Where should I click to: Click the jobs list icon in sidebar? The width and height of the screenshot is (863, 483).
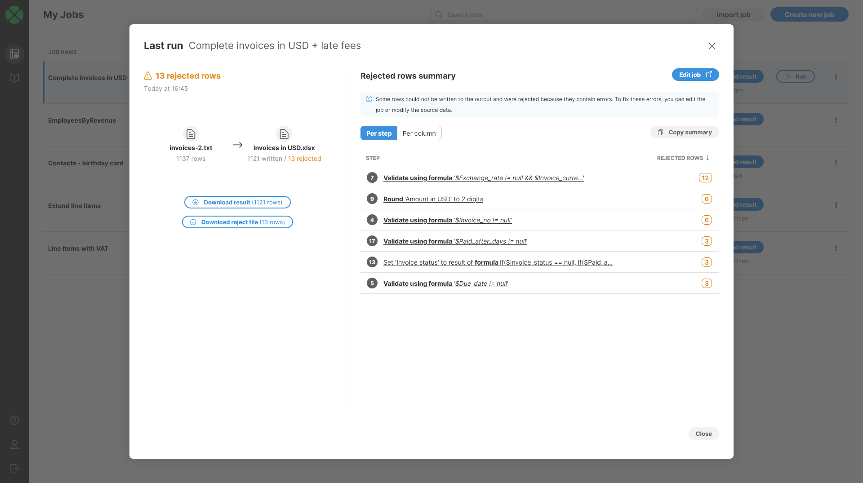[x=14, y=54]
